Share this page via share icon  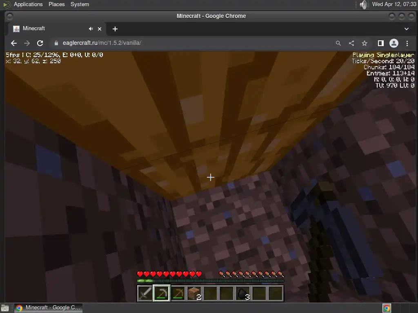pyautogui.click(x=351, y=43)
